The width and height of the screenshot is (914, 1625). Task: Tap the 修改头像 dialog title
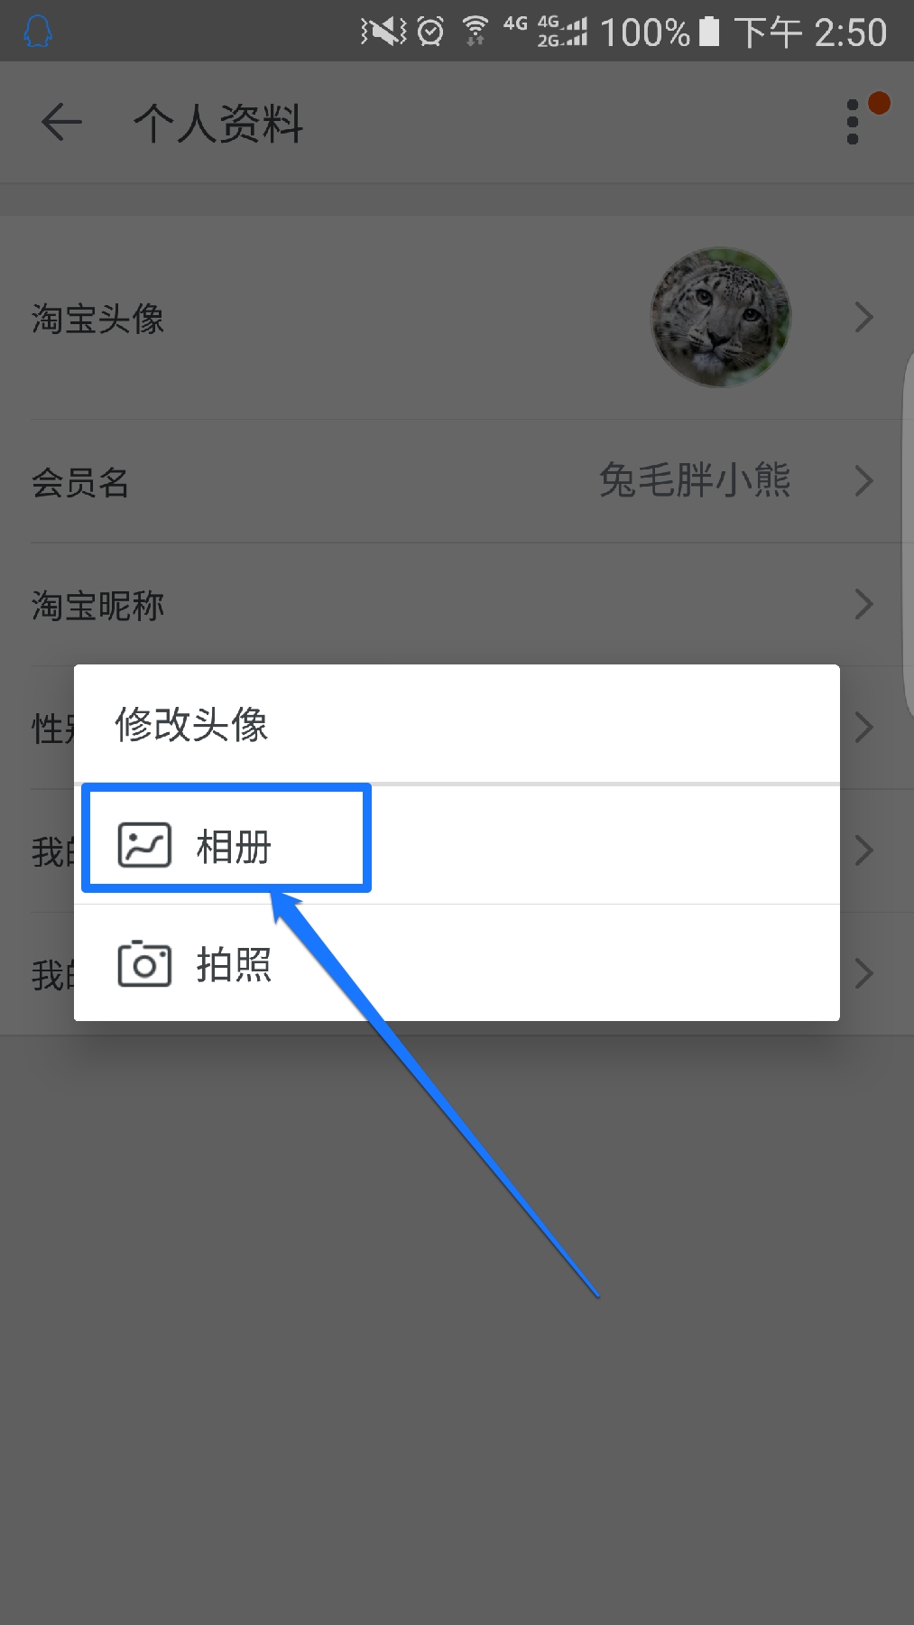click(x=191, y=724)
